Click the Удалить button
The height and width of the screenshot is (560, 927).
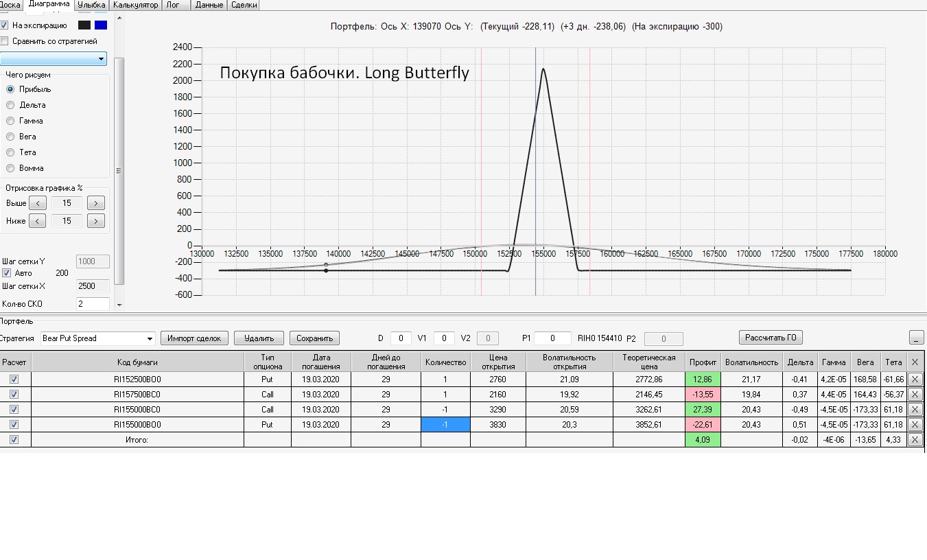[259, 338]
